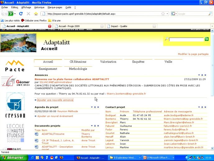Click the Pacte logo in sidebar

click(x=15, y=66)
